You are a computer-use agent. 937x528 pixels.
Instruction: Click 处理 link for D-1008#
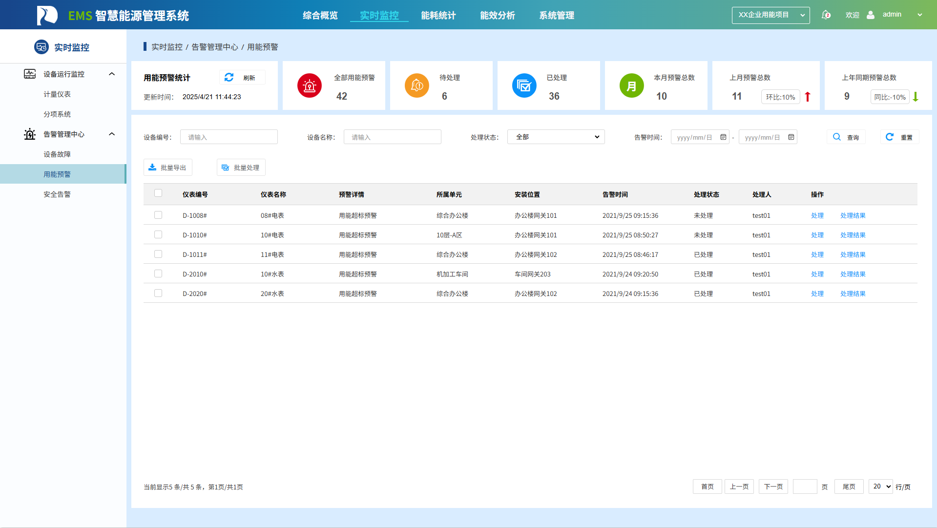click(817, 215)
